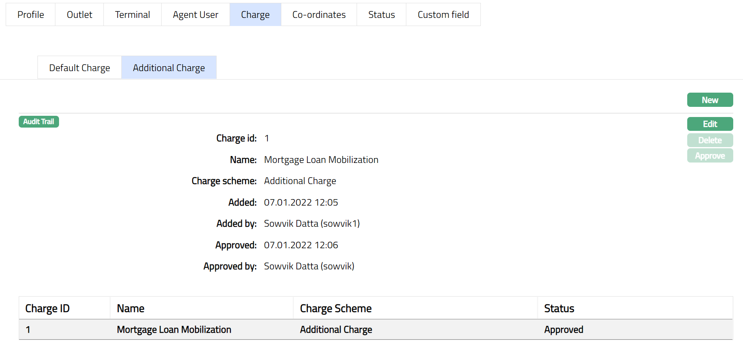
Task: Go to the Terminal tab
Action: (x=132, y=15)
